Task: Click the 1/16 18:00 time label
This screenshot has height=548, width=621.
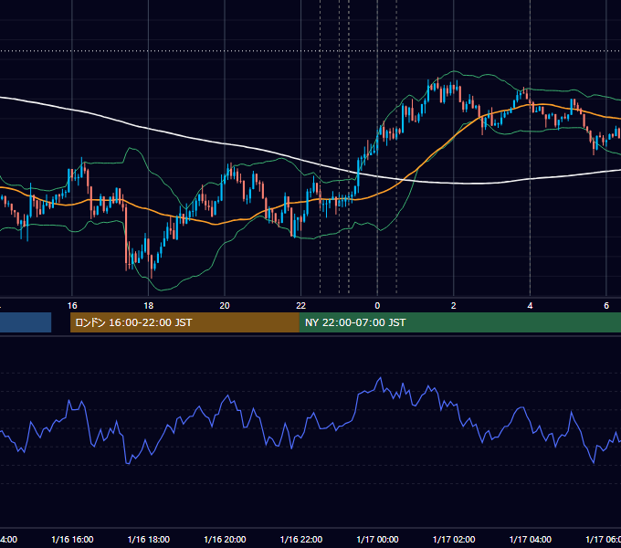Action: [x=149, y=539]
